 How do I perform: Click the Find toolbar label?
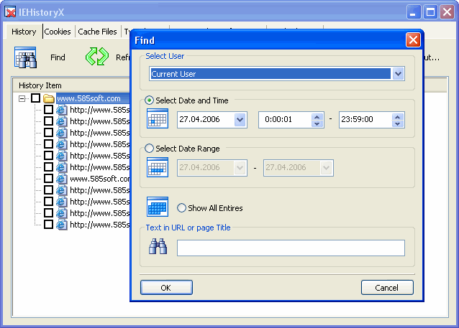[58, 57]
